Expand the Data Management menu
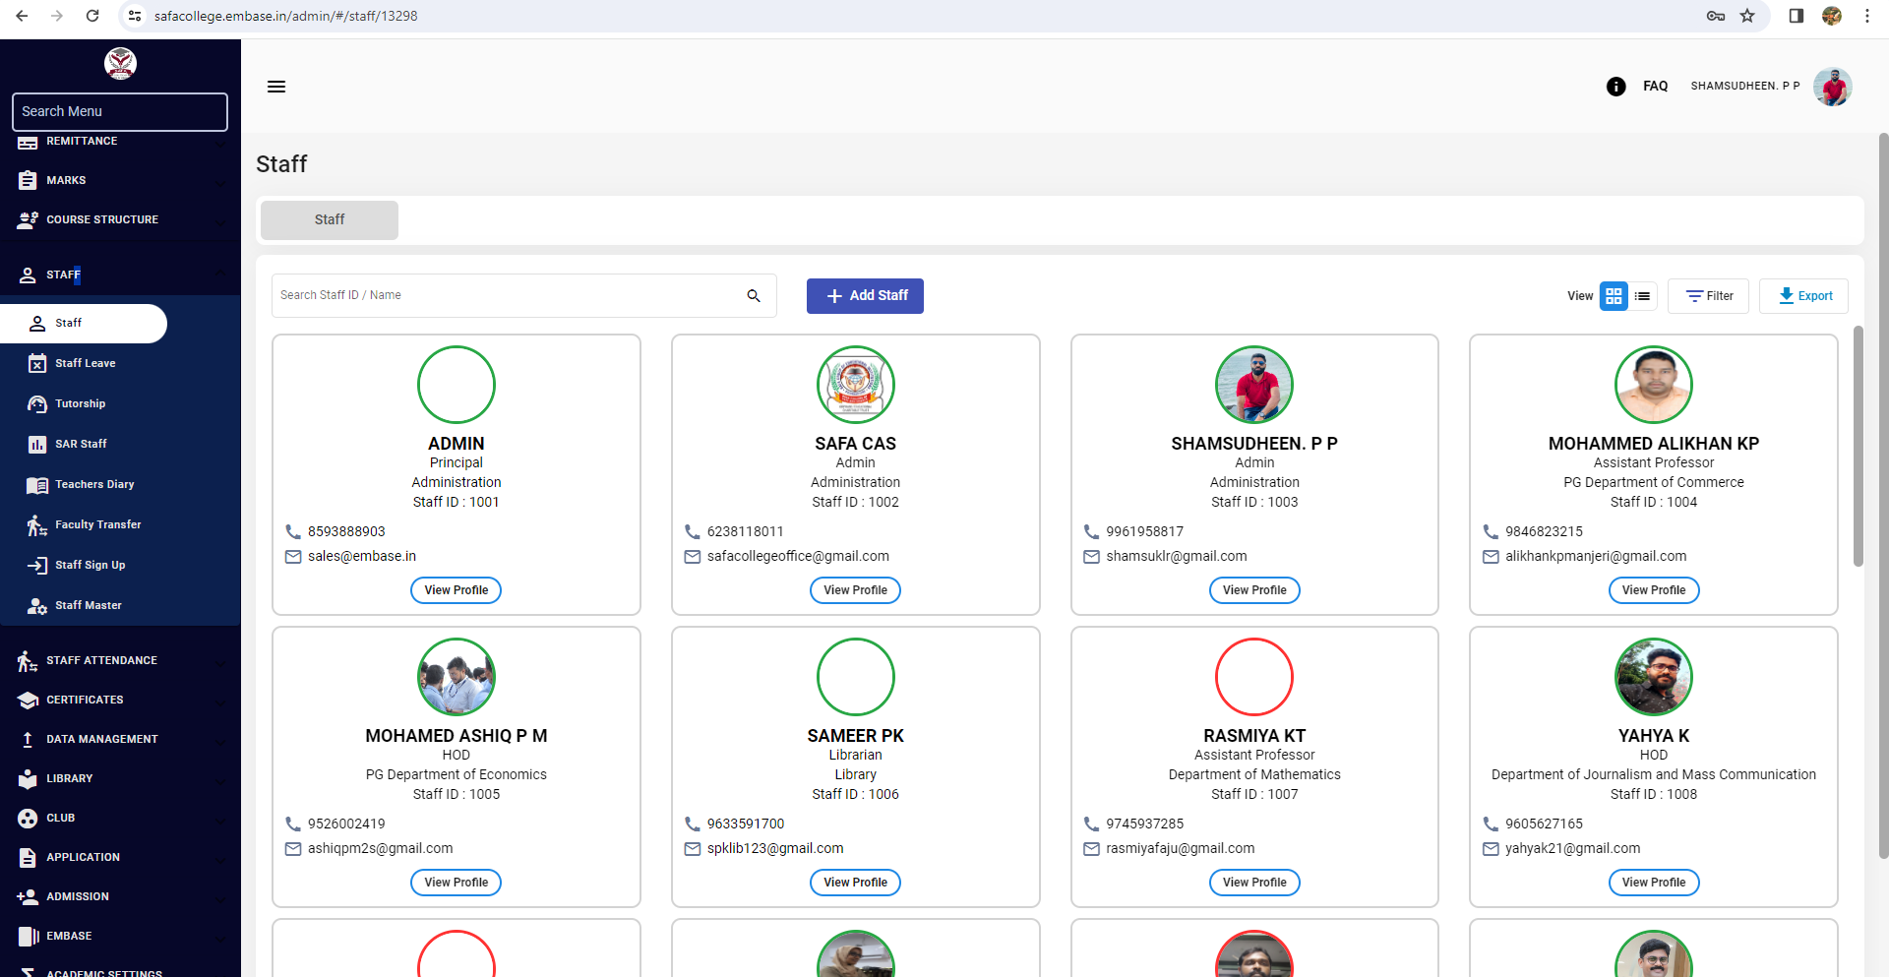Screen dimensions: 1889x977 click(120, 739)
